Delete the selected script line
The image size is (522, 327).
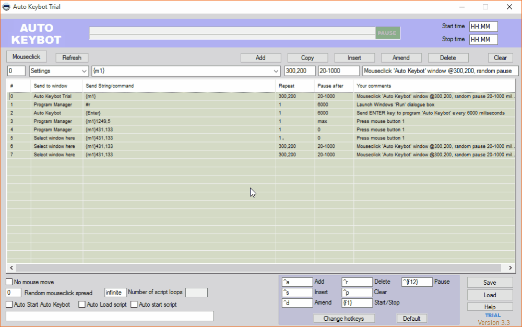448,57
